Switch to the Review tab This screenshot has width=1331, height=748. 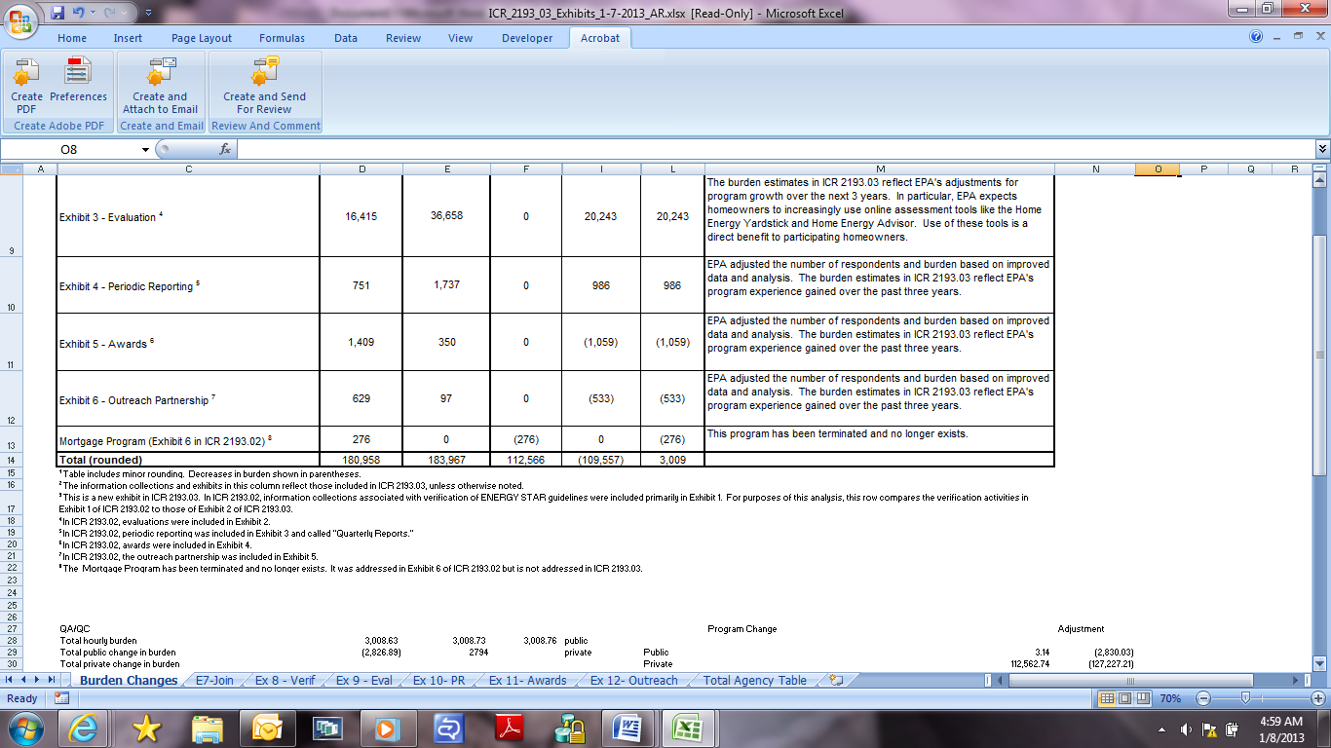pos(403,38)
